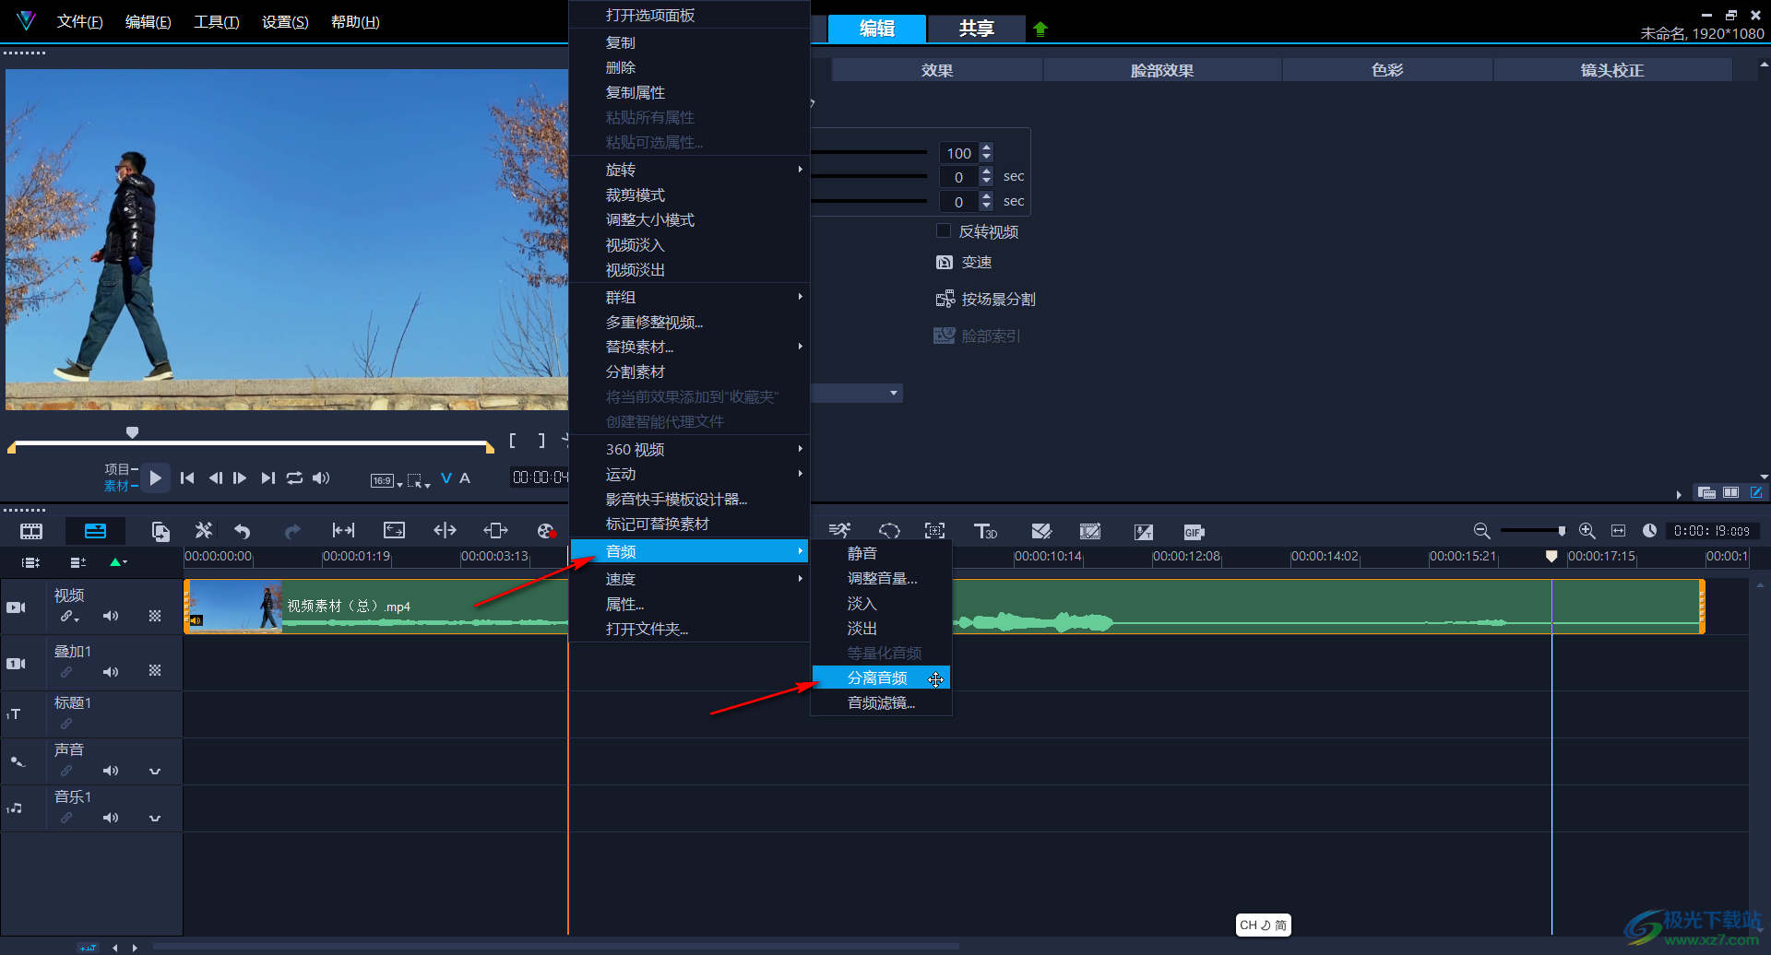Switch to timeline view icon
The width and height of the screenshot is (1771, 955).
tap(95, 531)
